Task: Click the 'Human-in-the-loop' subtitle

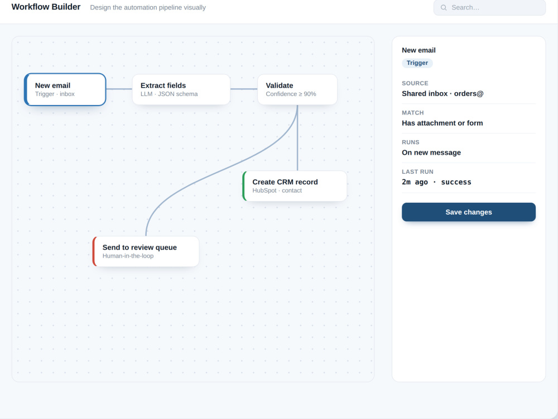Action: [x=128, y=256]
